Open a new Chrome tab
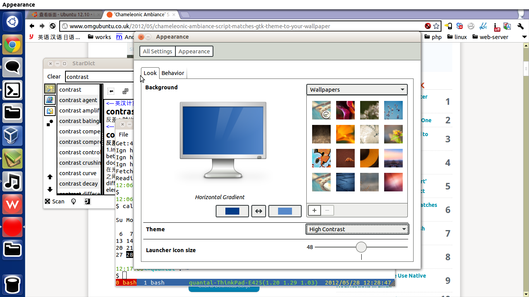The width and height of the screenshot is (529, 297). coord(185,15)
